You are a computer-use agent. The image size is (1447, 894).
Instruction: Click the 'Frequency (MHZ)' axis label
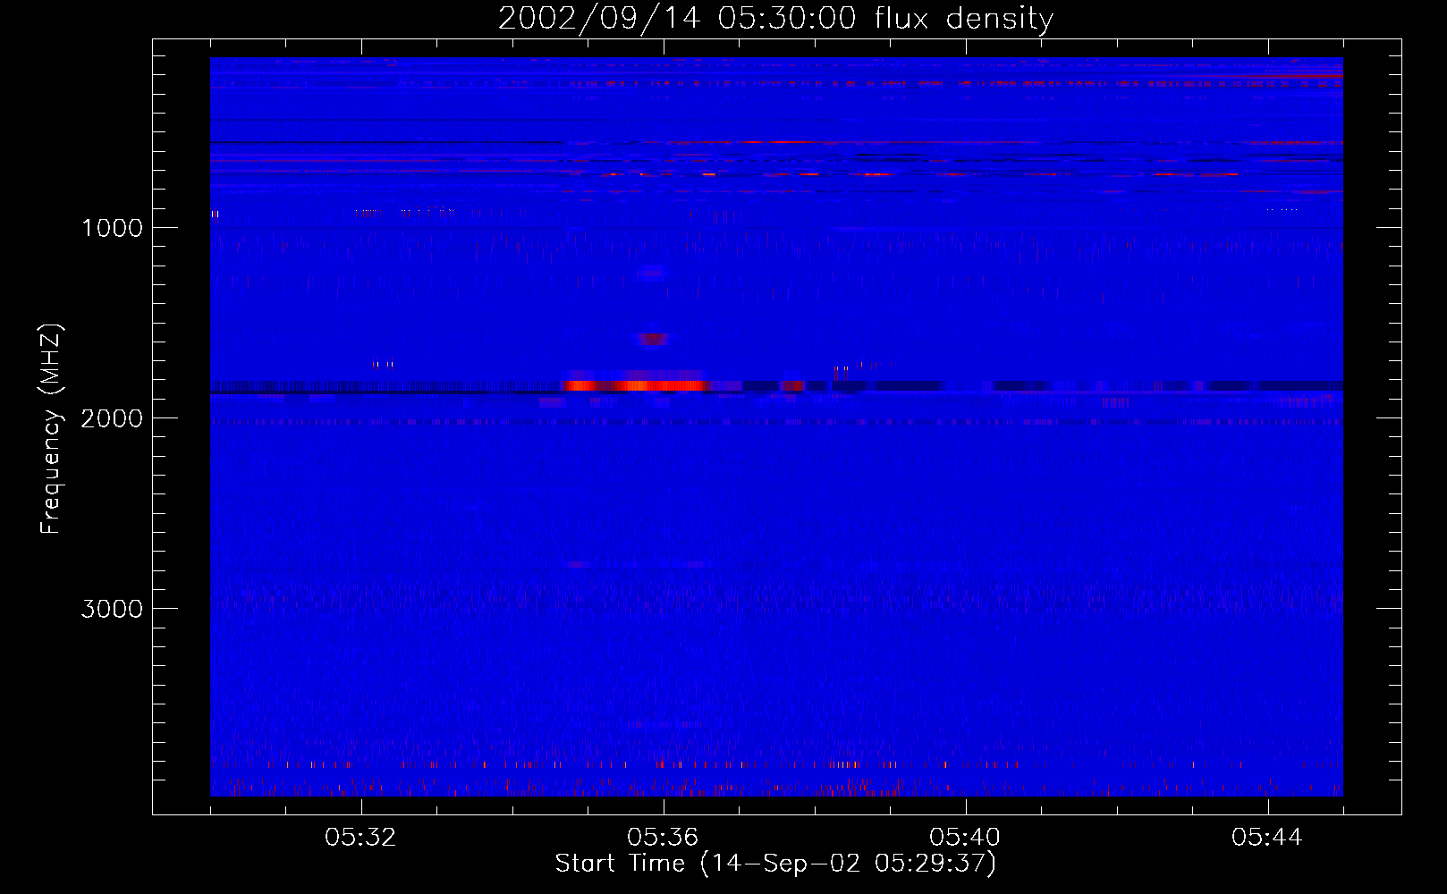(x=52, y=429)
